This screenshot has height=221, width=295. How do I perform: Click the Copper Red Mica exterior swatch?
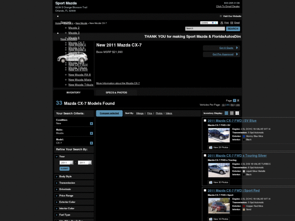pos(244,206)
